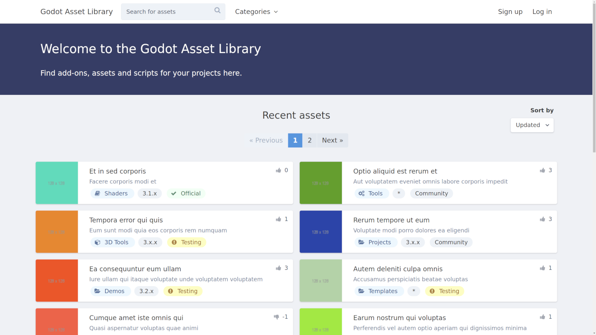Go to Godot Asset Library home
Viewport: 596px width, 335px height.
click(76, 12)
